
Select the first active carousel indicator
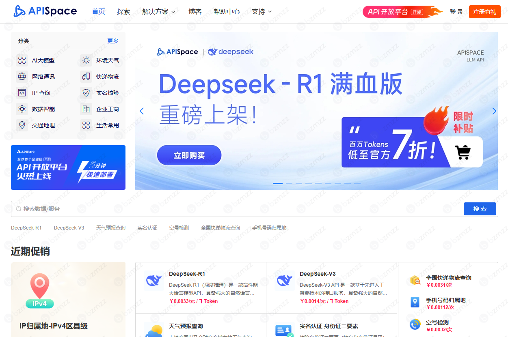pyautogui.click(x=278, y=183)
